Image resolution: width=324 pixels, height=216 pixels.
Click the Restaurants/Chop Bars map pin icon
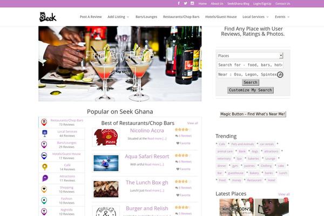44,122
